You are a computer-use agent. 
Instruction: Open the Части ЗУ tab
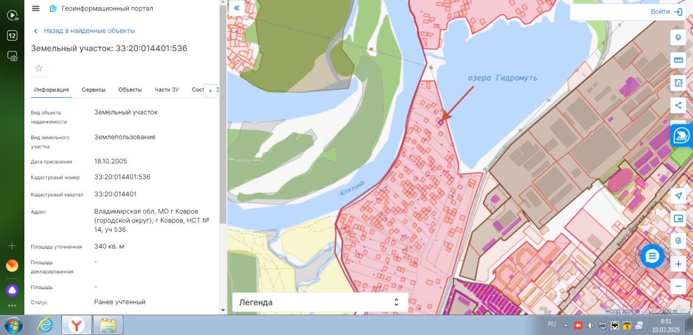point(167,90)
